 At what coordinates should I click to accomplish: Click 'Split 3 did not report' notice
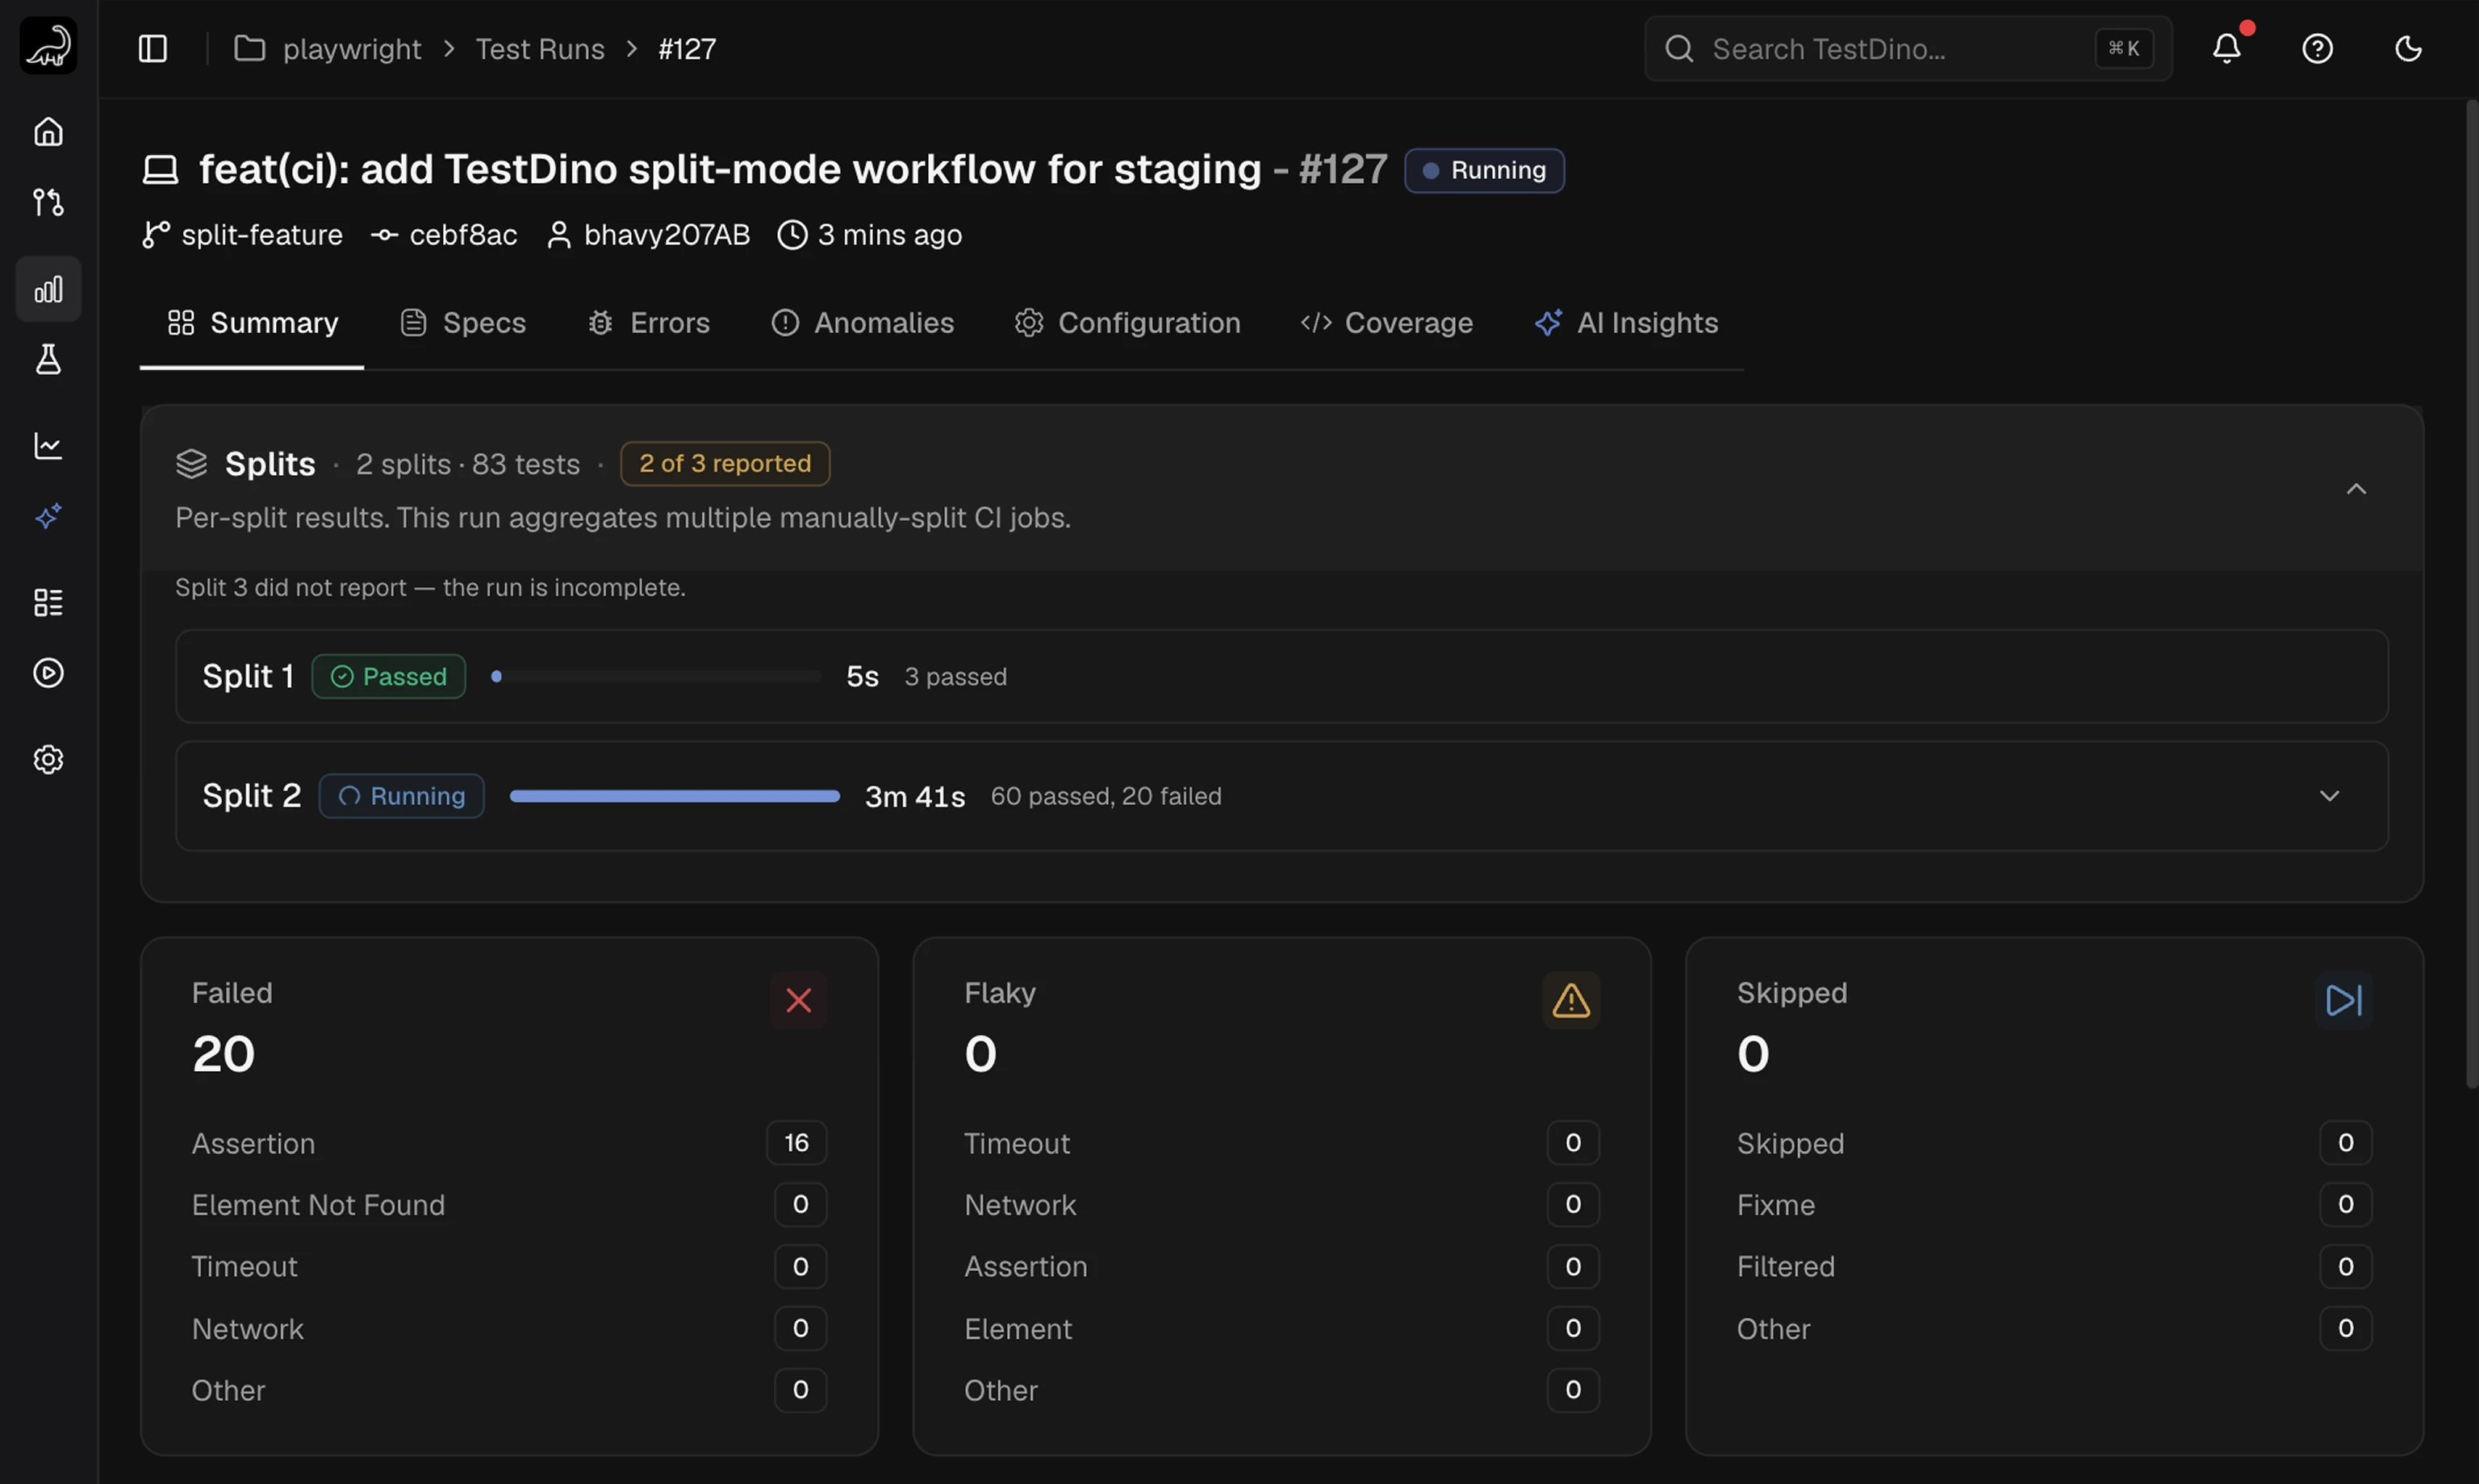coord(430,588)
